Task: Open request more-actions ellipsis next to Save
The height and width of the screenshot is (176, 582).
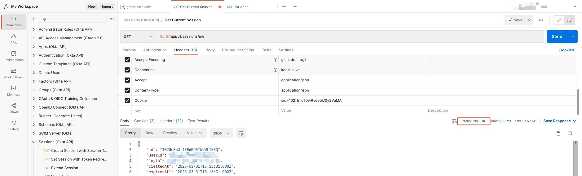Action: click(541, 20)
